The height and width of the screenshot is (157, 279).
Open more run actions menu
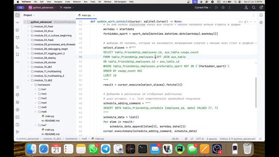pos(230,7)
